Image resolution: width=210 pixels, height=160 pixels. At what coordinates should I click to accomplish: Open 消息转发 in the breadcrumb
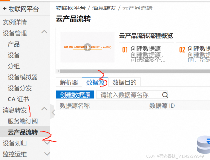[104, 8]
